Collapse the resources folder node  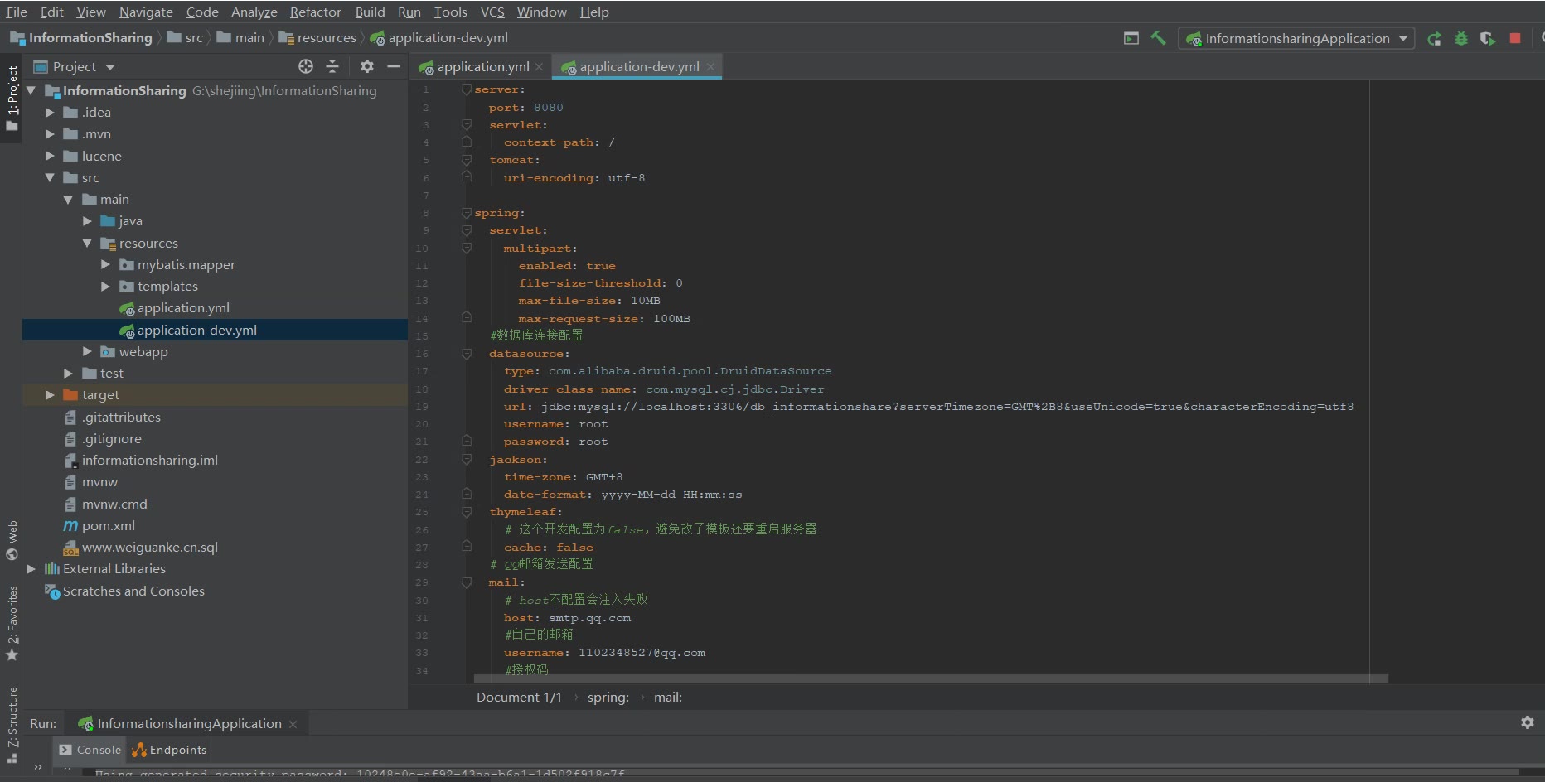(87, 244)
